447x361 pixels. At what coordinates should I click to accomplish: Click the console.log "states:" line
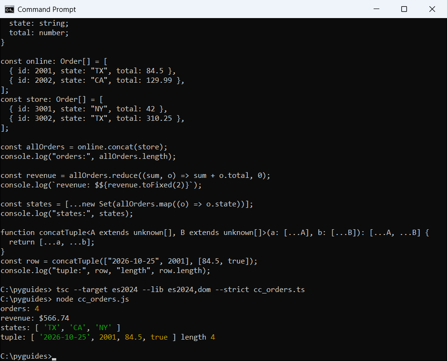click(x=67, y=214)
